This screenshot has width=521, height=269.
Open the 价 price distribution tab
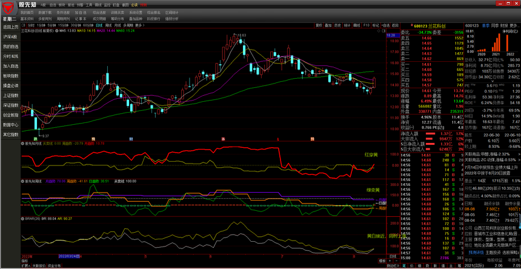click(x=412, y=266)
